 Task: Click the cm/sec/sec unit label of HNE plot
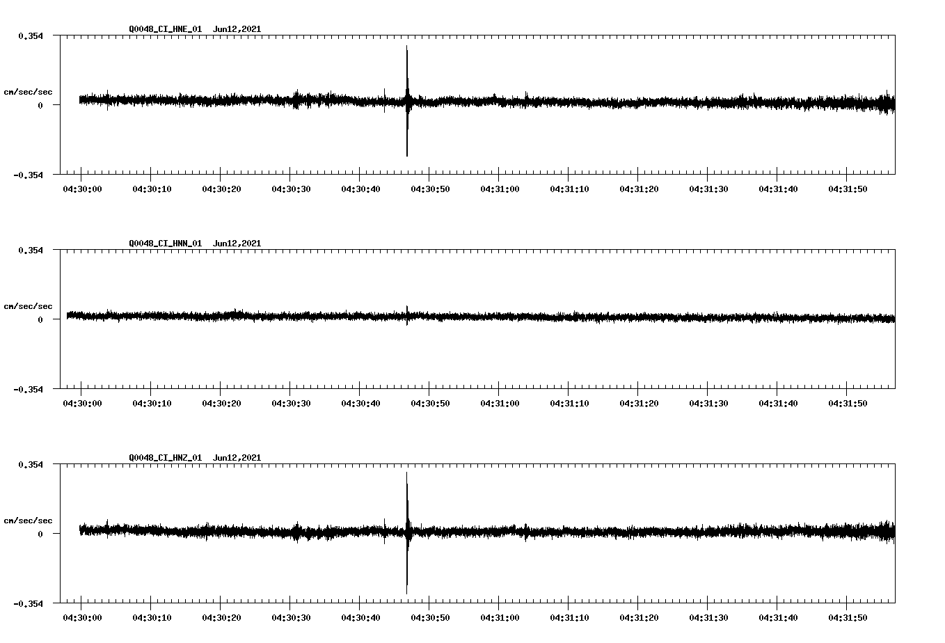[28, 92]
